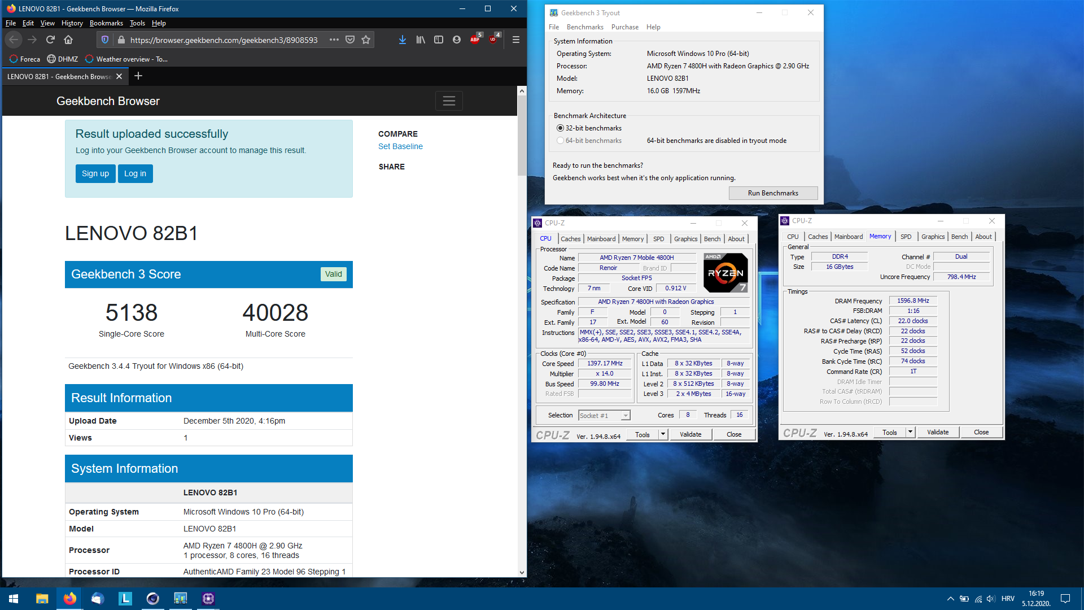The height and width of the screenshot is (610, 1084).
Task: Reload the Geekbench Browser page
Action: tap(50, 40)
